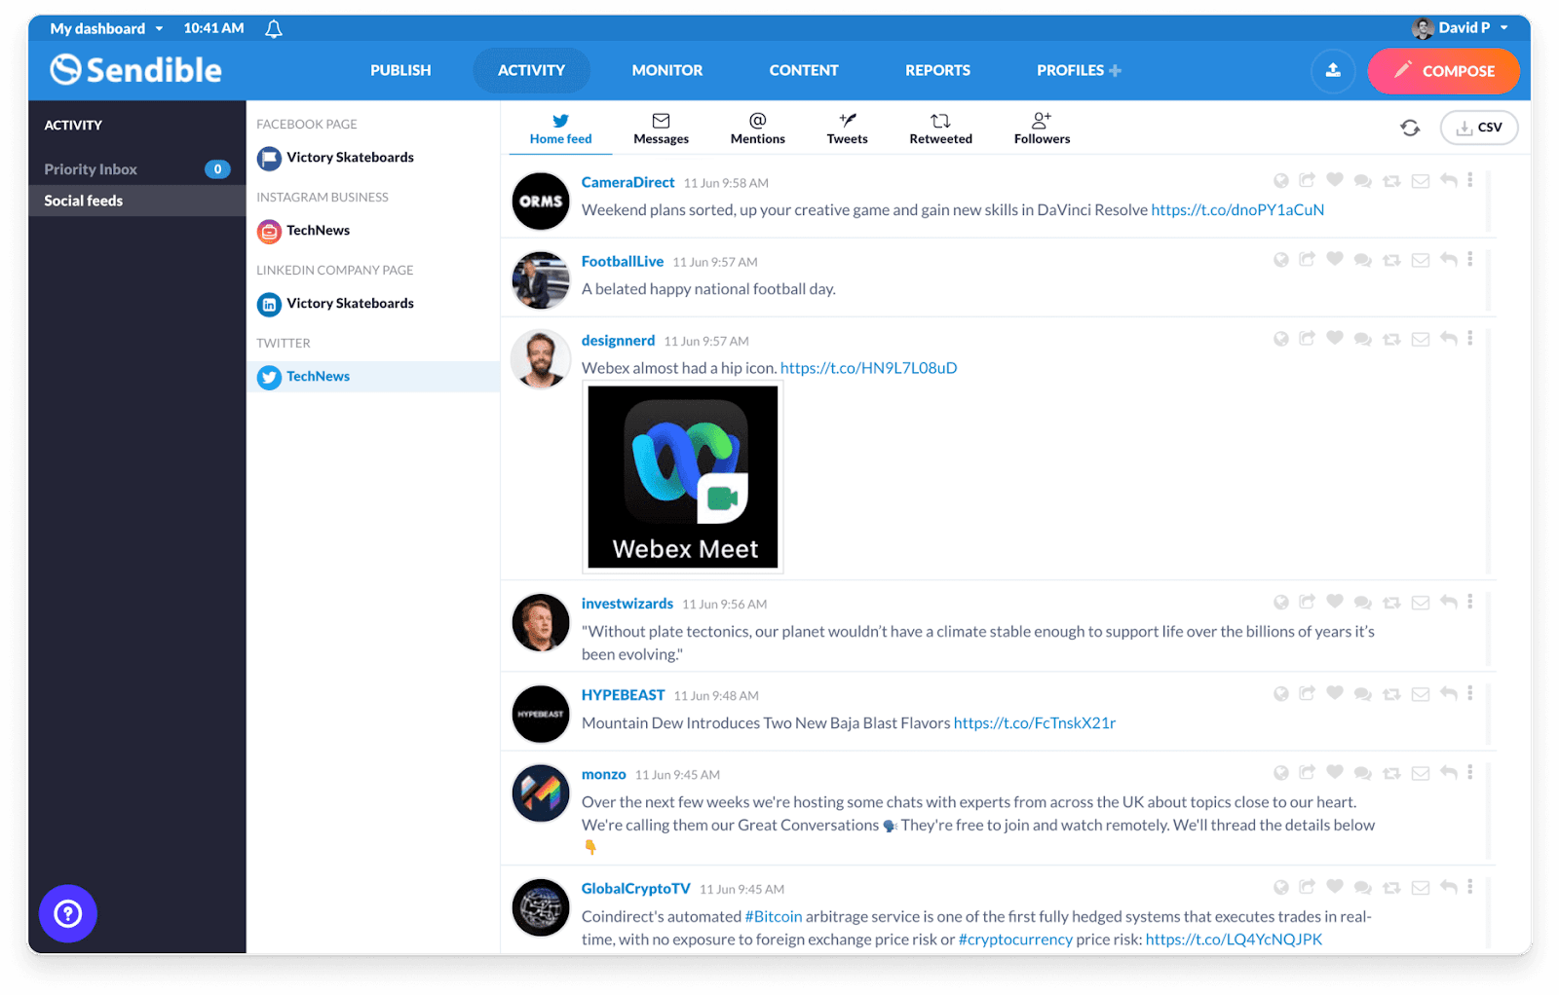
Task: Click the upload icon beside Compose
Action: (x=1333, y=71)
